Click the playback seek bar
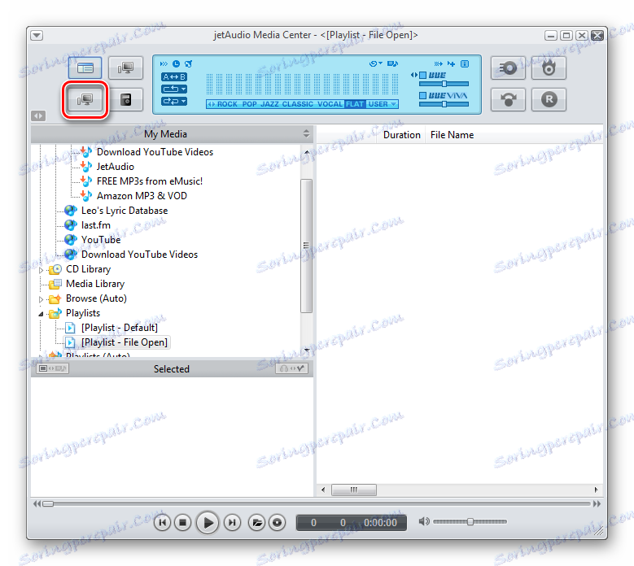This screenshot has width=634, height=566. [317, 503]
